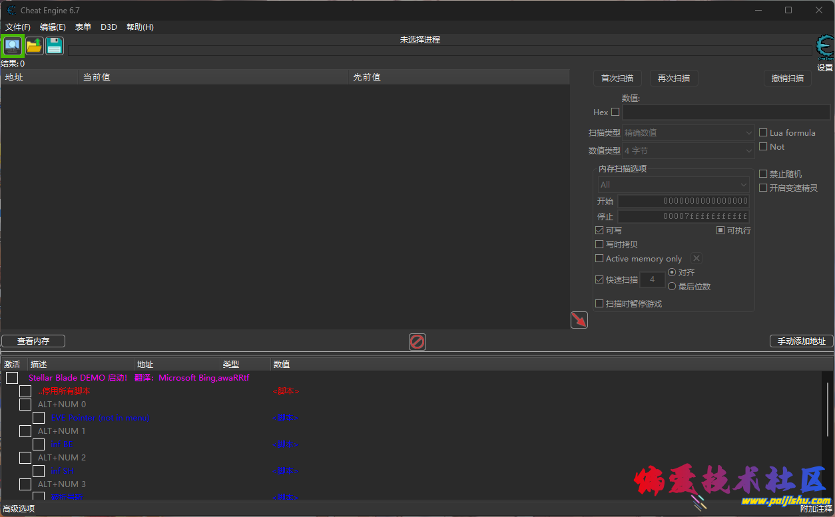Click inside the 数值 value input field
Screen dimensions: 835x517
726,112
